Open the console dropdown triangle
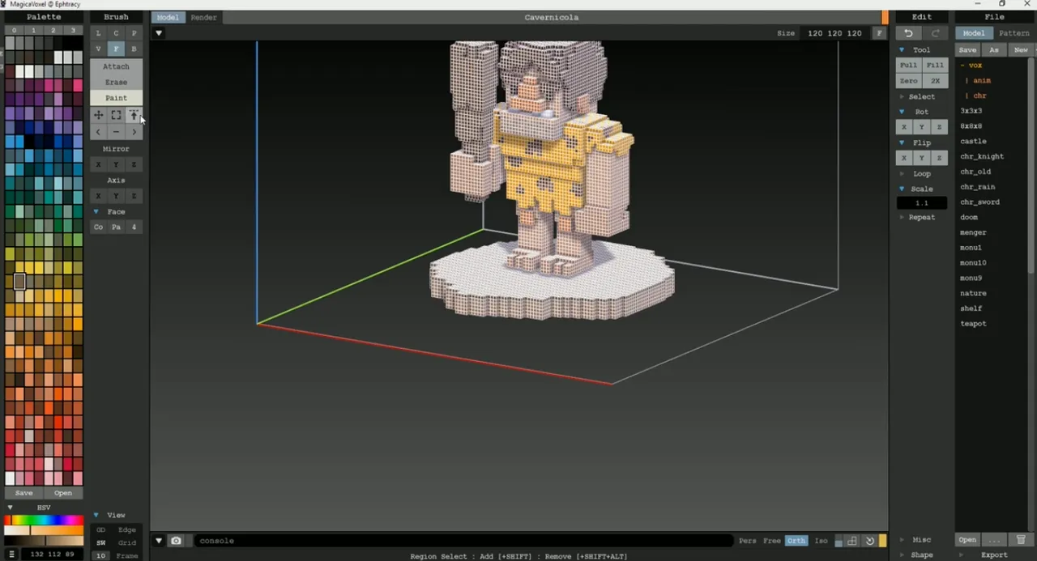The height and width of the screenshot is (561, 1037). click(159, 541)
